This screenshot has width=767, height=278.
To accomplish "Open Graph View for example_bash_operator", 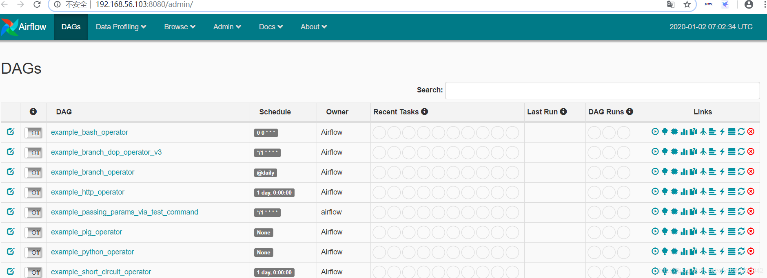I will (x=674, y=131).
